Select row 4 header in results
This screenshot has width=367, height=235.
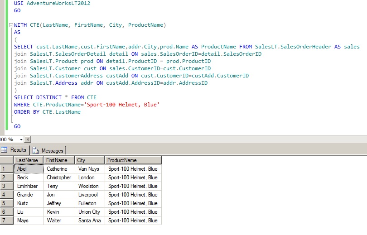[6, 195]
